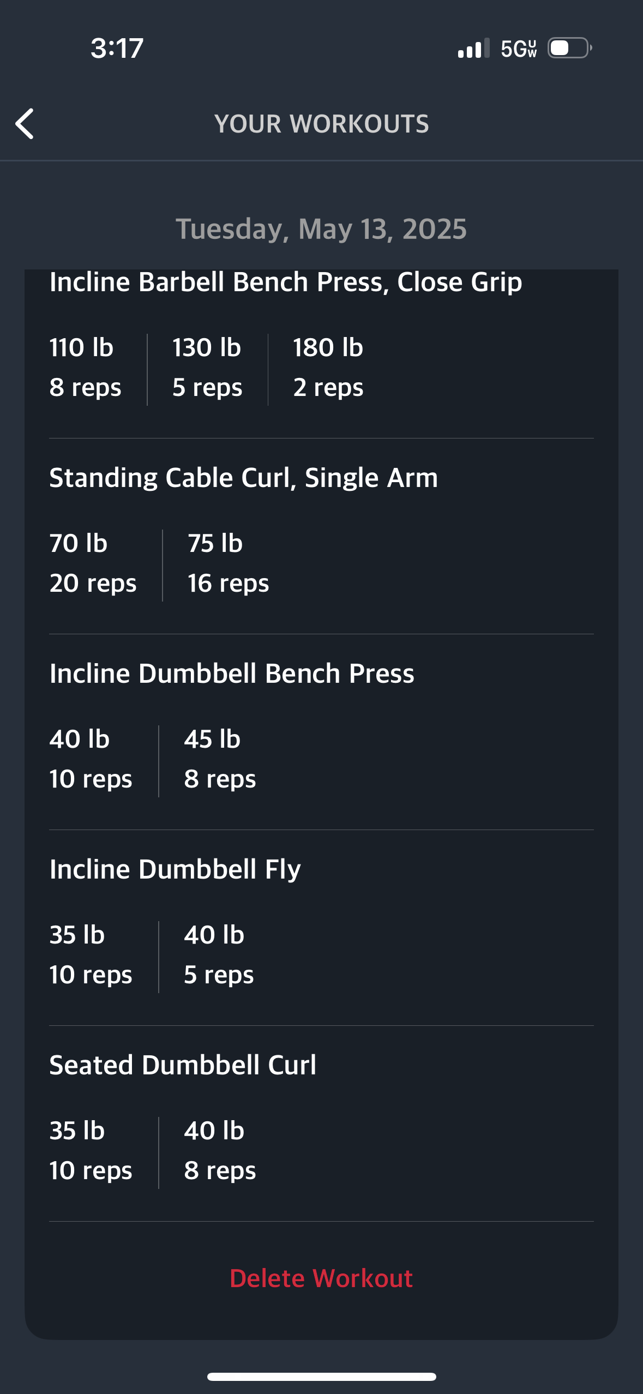
Task: Select the 70 lb 20 reps set
Action: click(x=93, y=563)
